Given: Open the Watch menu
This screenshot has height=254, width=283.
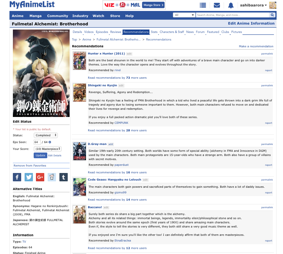Looking at the screenshot, I should click(x=98, y=16).
